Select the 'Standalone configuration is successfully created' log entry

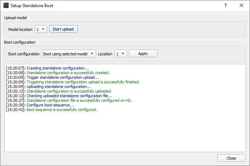[68, 73]
